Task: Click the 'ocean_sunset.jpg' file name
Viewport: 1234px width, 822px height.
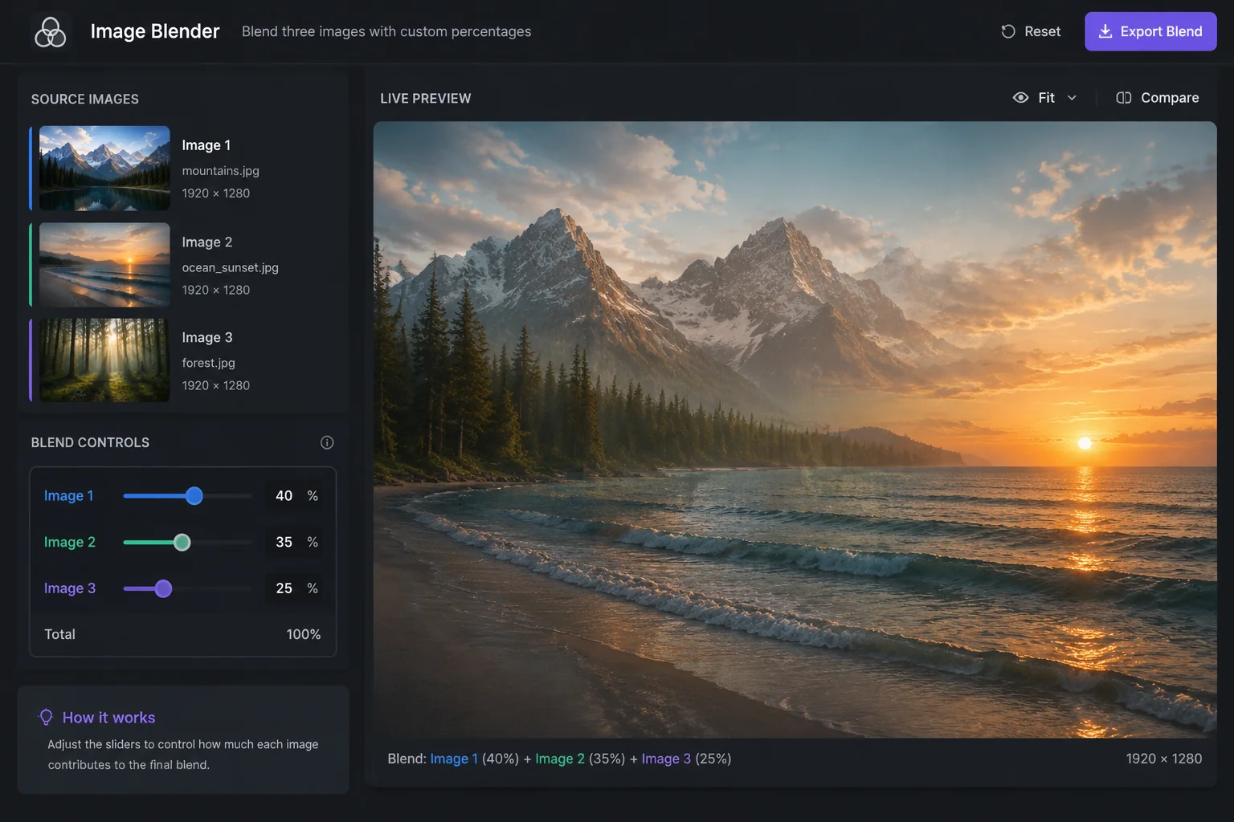Action: pyautogui.click(x=230, y=268)
